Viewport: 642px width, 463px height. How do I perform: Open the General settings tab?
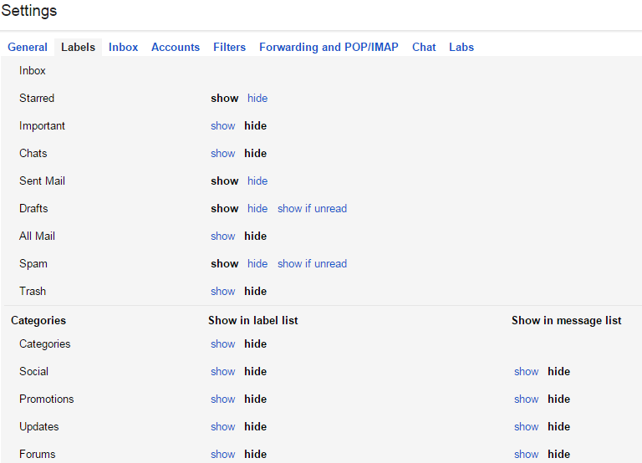(x=28, y=48)
